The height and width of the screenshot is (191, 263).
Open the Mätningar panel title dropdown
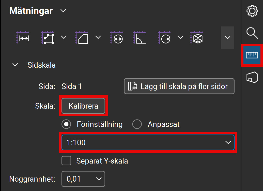tap(63, 11)
